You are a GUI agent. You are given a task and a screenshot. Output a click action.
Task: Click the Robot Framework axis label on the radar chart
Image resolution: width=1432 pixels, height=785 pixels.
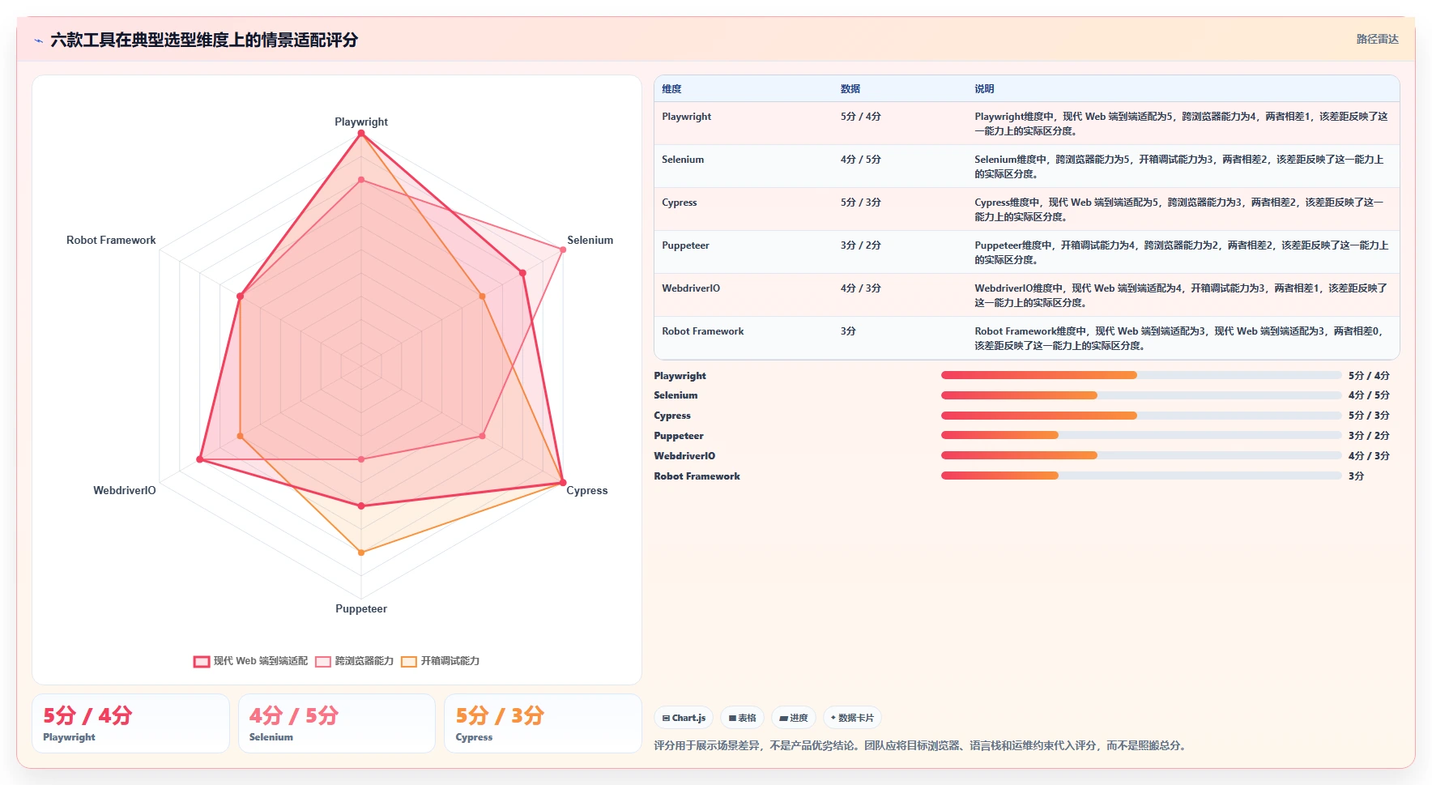(x=111, y=240)
